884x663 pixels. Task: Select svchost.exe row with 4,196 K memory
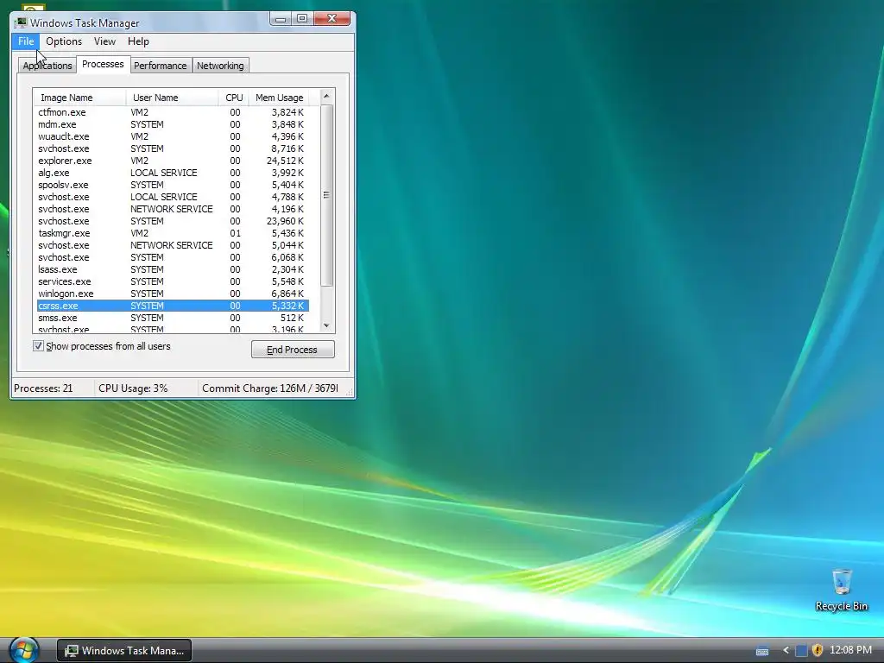[173, 209]
